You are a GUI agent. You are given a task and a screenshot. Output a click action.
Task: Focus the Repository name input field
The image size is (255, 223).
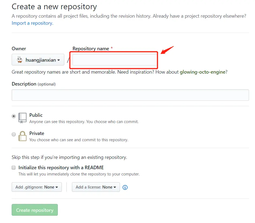coord(115,60)
